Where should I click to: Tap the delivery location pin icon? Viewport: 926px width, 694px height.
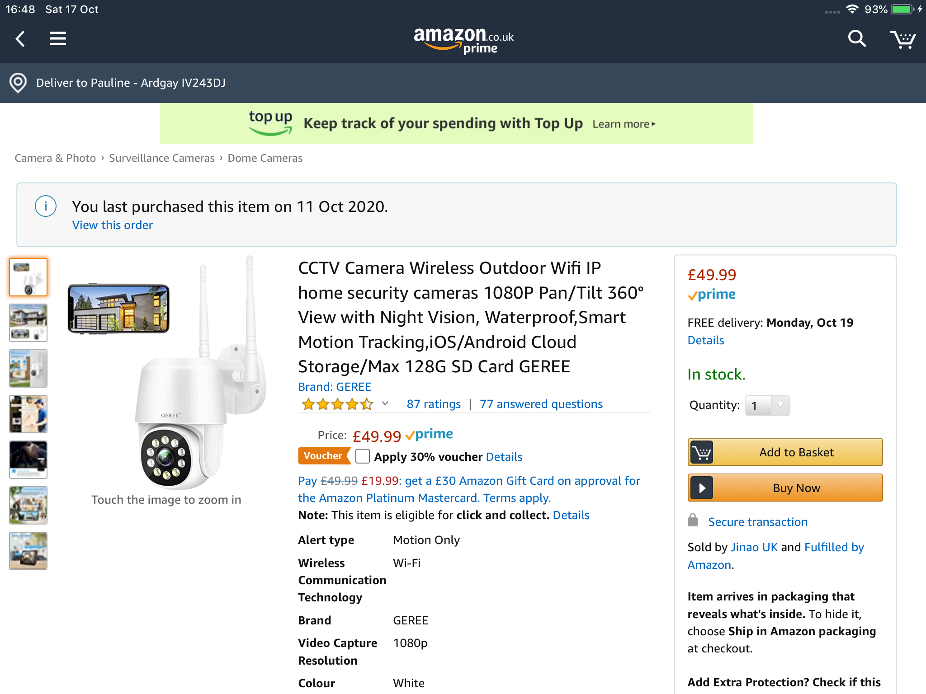click(18, 83)
